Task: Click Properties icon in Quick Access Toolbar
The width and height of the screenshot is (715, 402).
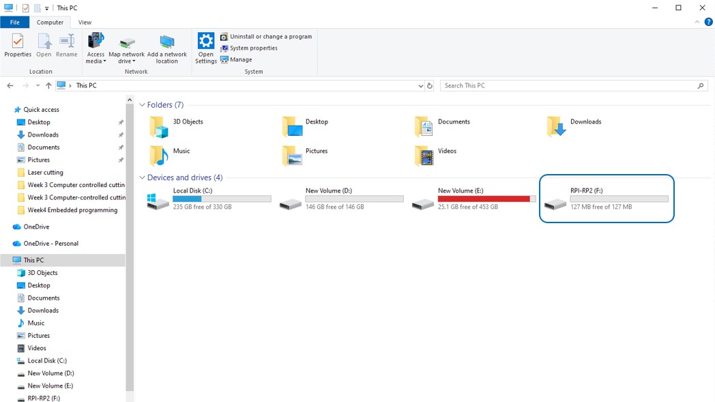Action: tap(25, 8)
